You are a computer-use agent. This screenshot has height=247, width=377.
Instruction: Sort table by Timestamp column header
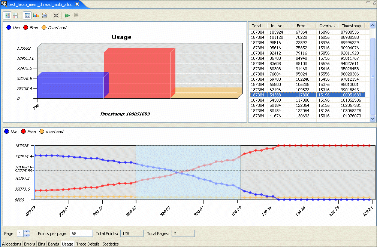(352, 26)
